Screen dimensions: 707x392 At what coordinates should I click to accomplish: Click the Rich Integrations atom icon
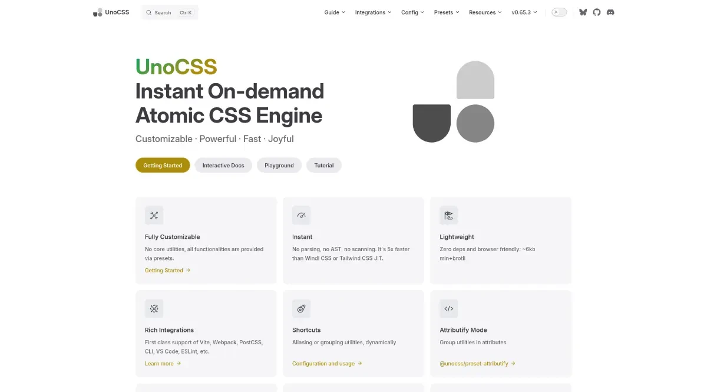tap(154, 308)
